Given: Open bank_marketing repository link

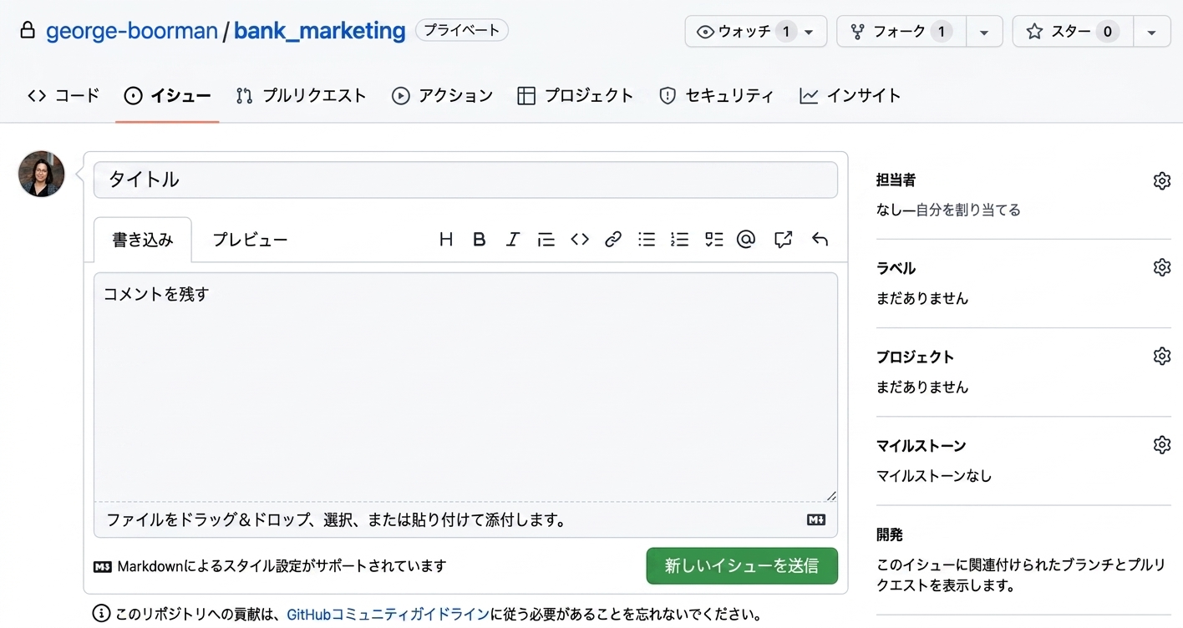Looking at the screenshot, I should point(319,31).
